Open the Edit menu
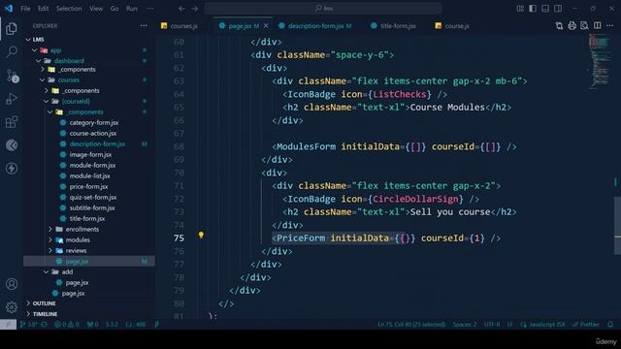This screenshot has height=349, width=621. click(43, 9)
